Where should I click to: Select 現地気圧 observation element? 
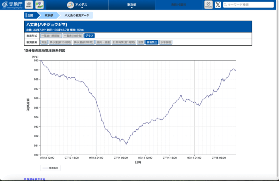click(152, 42)
